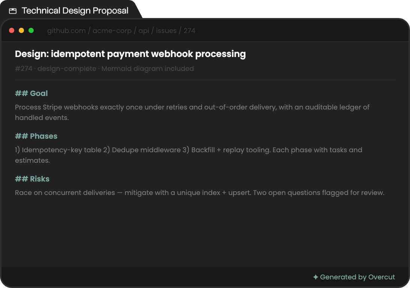410x288 pixels.
Task: Click the '#274 · design-complete' metadata line
Action: (104, 69)
